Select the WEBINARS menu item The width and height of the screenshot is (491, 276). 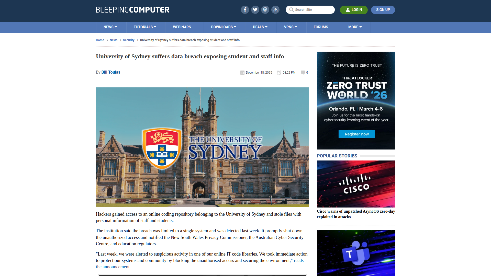coord(182,27)
